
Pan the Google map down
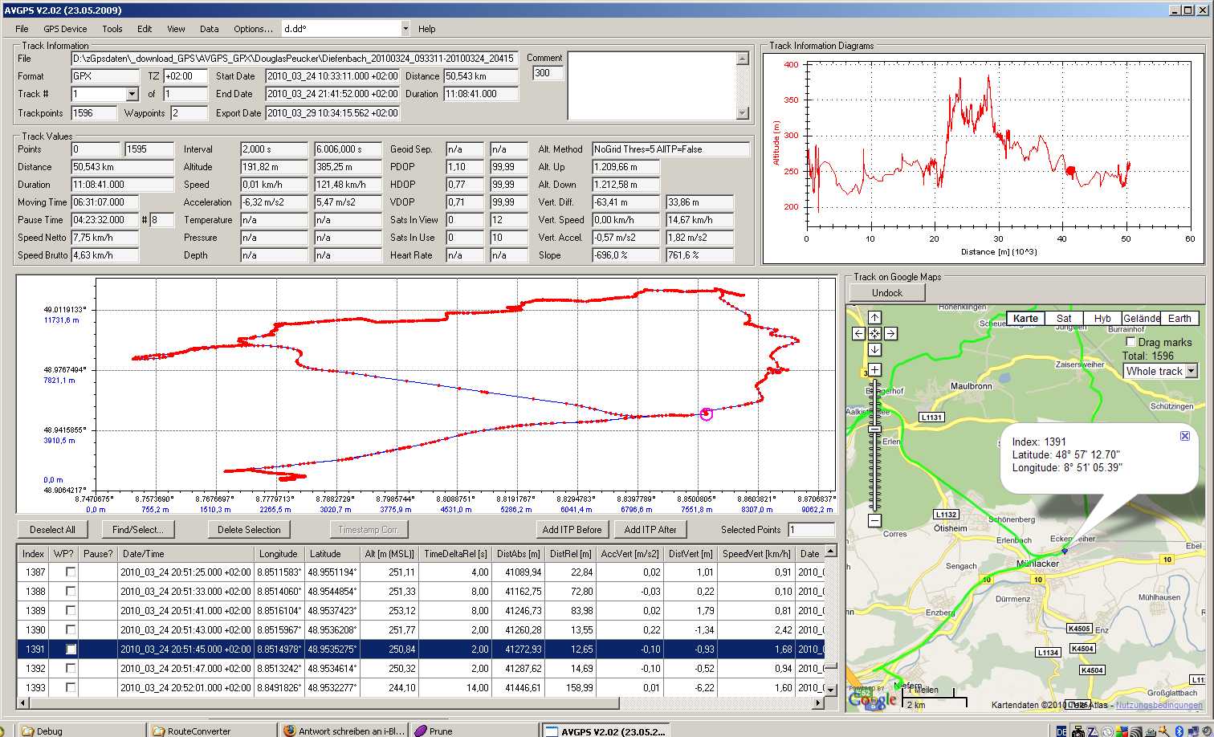click(874, 349)
